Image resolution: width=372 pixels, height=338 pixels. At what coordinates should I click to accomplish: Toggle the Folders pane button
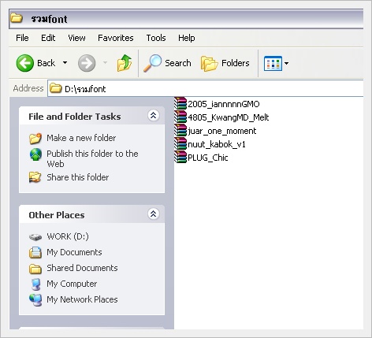225,63
